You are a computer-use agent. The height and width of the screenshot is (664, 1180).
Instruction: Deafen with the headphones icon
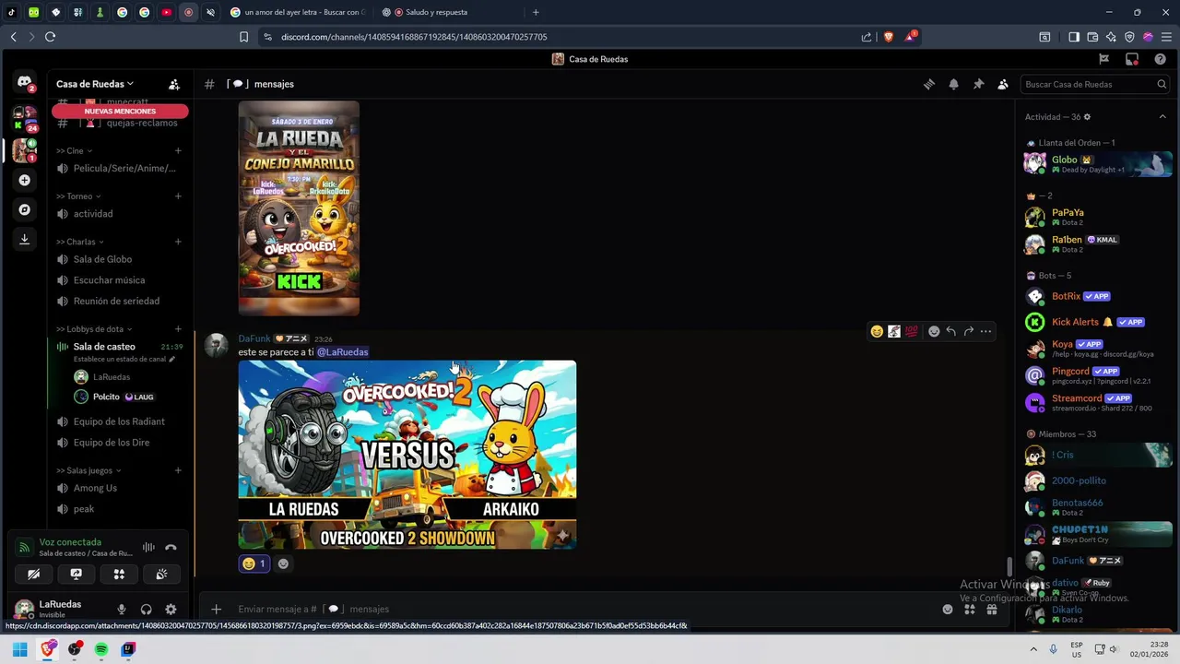(x=146, y=610)
